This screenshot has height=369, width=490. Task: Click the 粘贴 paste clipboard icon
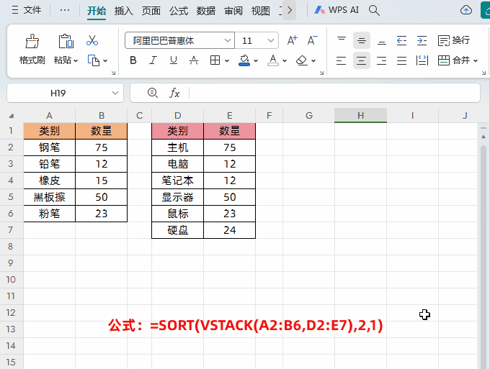pyautogui.click(x=66, y=41)
